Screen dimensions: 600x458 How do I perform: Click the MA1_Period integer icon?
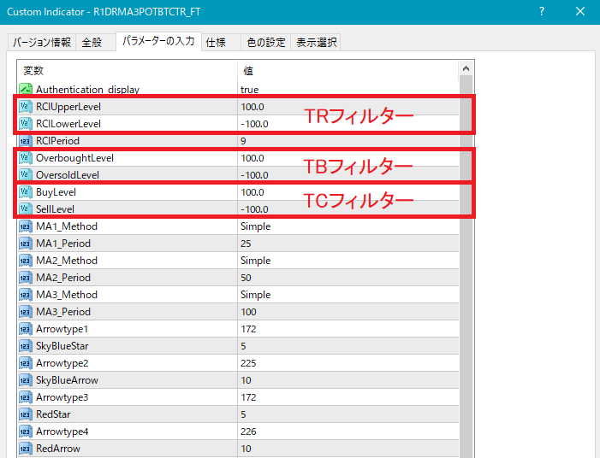26,244
